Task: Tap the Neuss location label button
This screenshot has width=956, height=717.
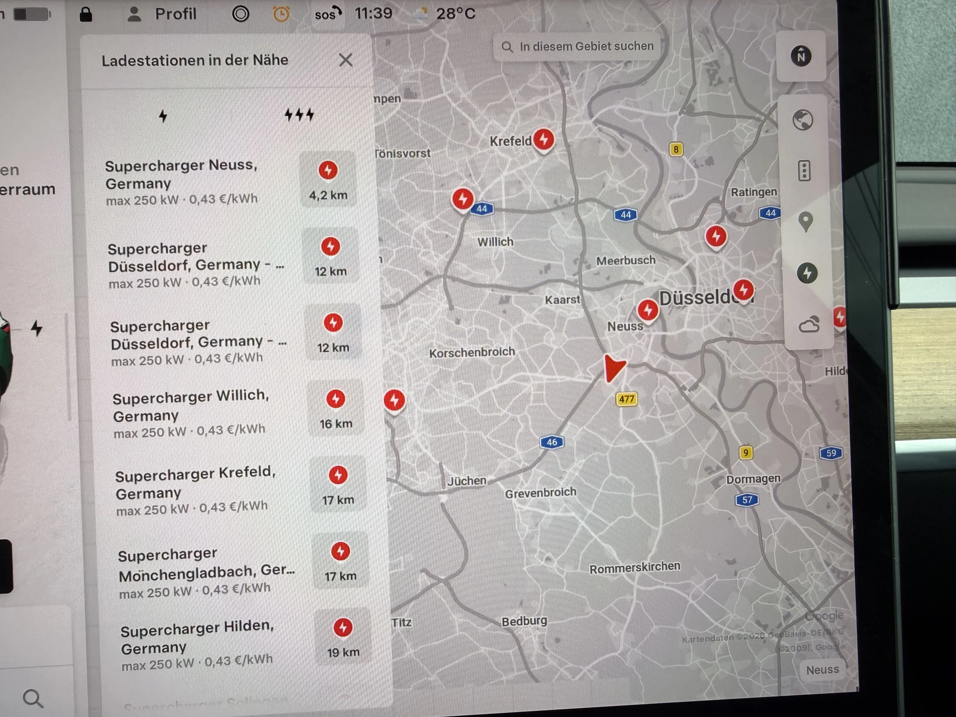Action: coord(822,670)
